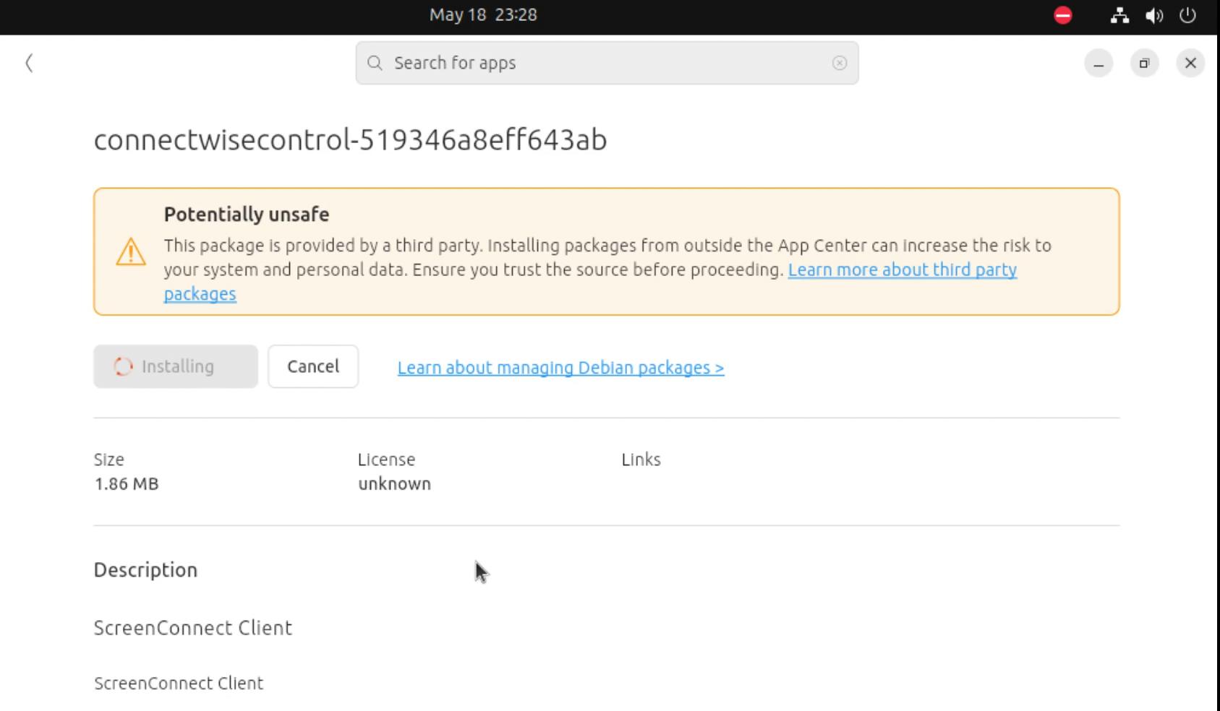The image size is (1220, 711).
Task: Go back using the back arrow
Action: coord(29,63)
